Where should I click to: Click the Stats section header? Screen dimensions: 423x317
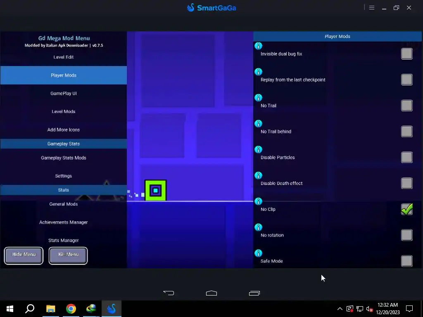pyautogui.click(x=63, y=190)
